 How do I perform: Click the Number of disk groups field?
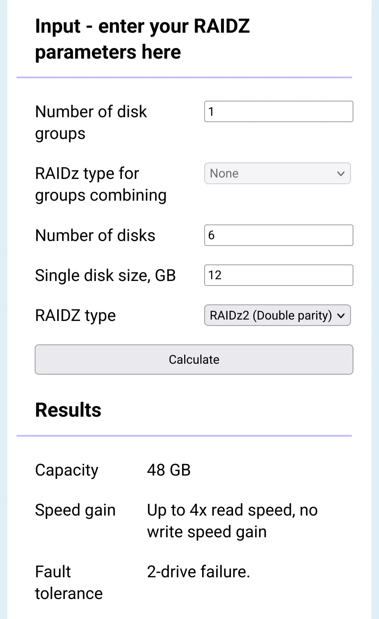[x=278, y=112]
